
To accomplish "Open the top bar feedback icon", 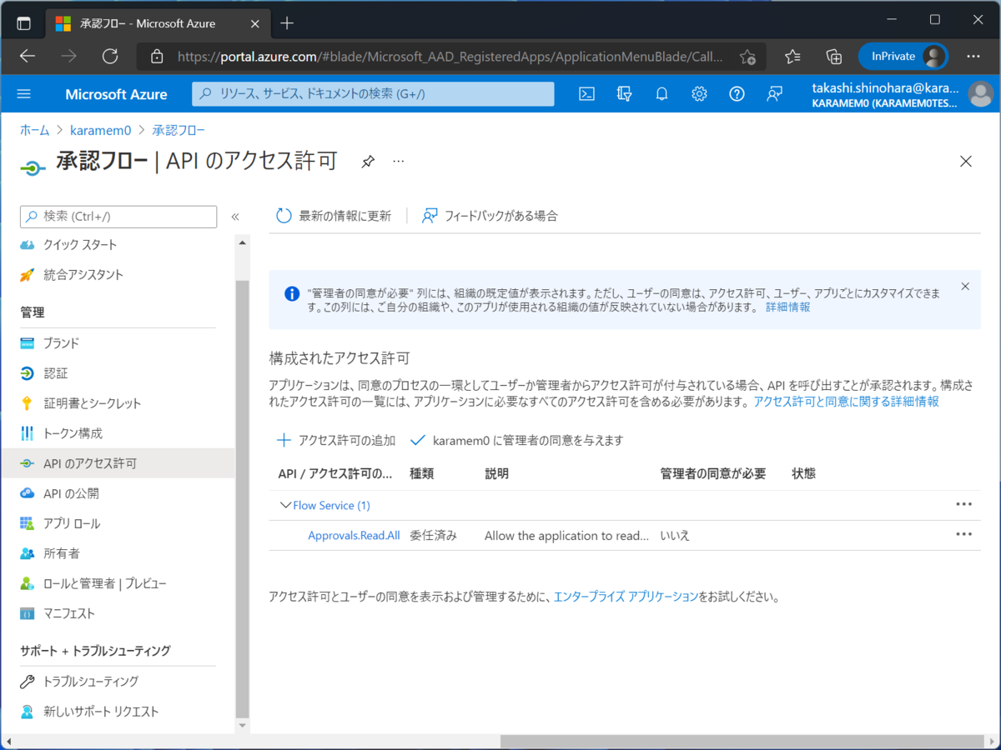I will [x=775, y=94].
